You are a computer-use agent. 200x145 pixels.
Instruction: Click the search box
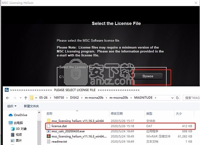pos(191,98)
